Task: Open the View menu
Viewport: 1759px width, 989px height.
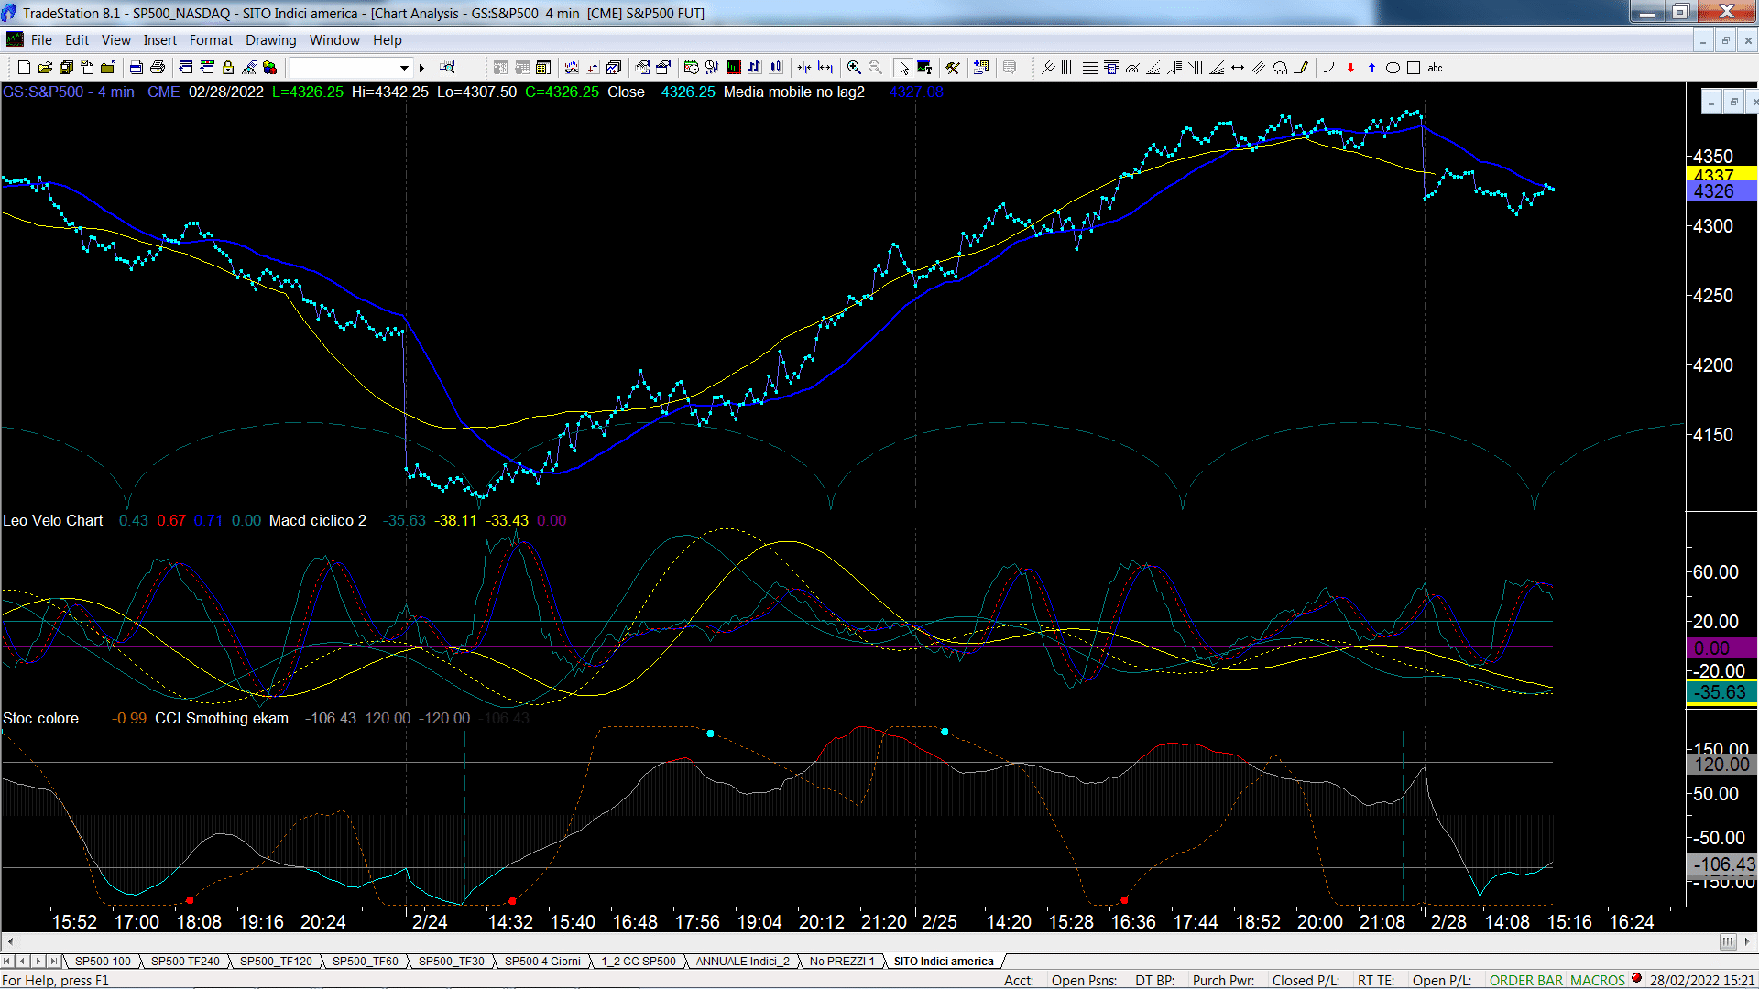Action: point(115,40)
